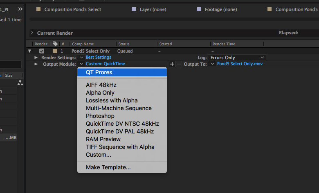Open the Render Settings template dropdown arrow
Screen dimensions: 319x193
81,58
